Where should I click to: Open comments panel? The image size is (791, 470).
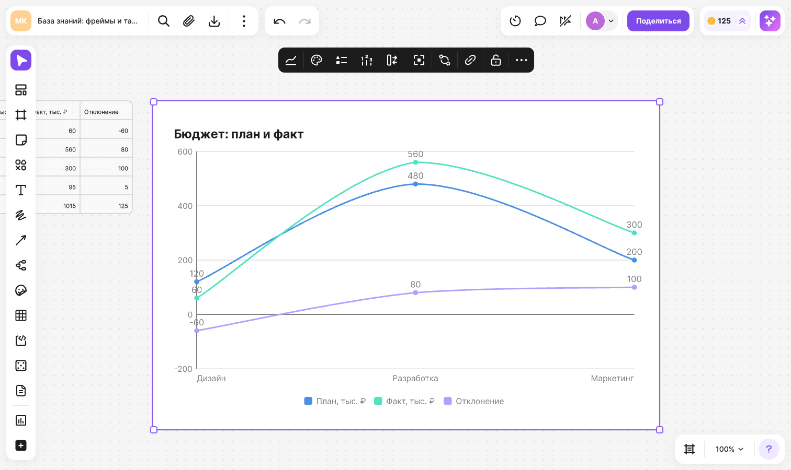click(540, 21)
